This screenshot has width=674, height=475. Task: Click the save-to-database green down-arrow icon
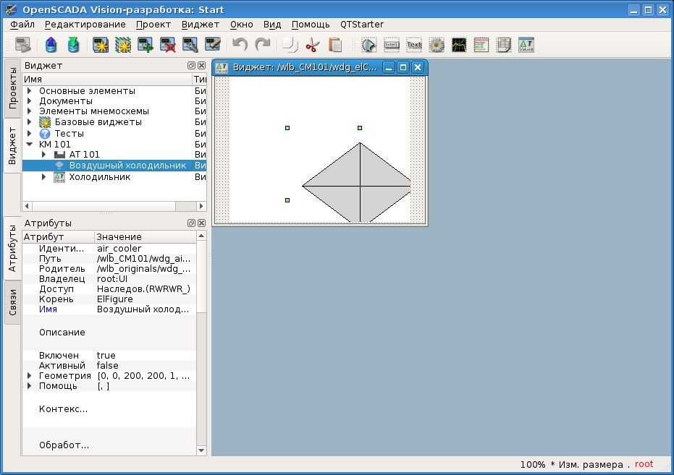(x=73, y=45)
